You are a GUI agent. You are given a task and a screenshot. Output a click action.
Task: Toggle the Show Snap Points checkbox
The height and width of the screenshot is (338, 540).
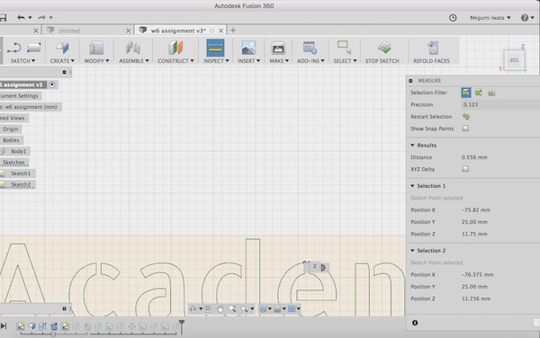coord(465,129)
